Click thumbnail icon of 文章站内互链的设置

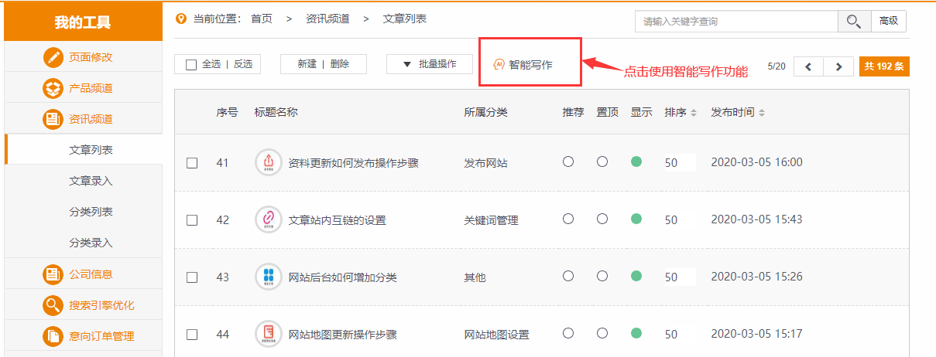[269, 219]
